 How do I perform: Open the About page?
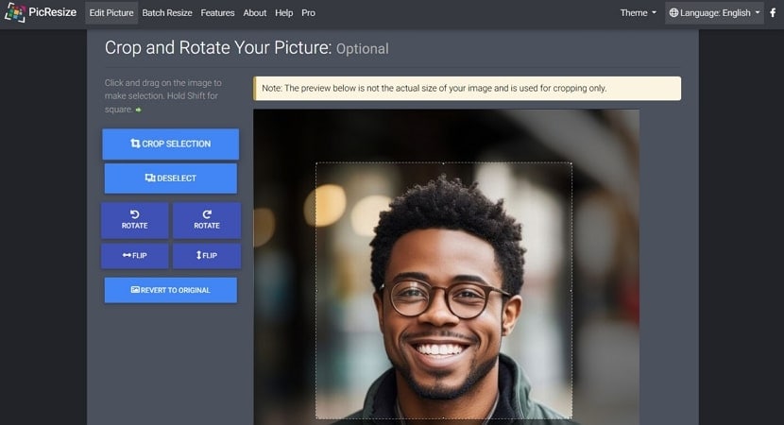pos(254,13)
